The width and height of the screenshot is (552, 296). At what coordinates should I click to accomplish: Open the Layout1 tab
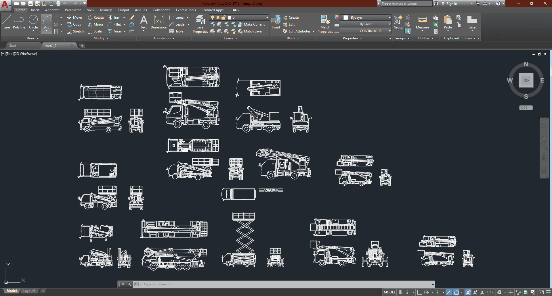pos(29,291)
